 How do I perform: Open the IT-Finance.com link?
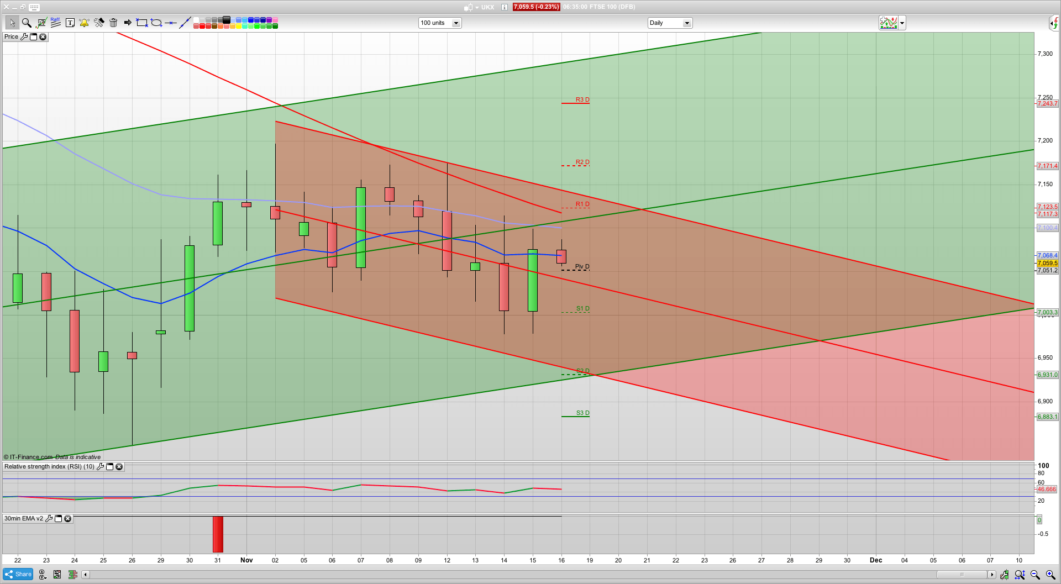(x=29, y=457)
